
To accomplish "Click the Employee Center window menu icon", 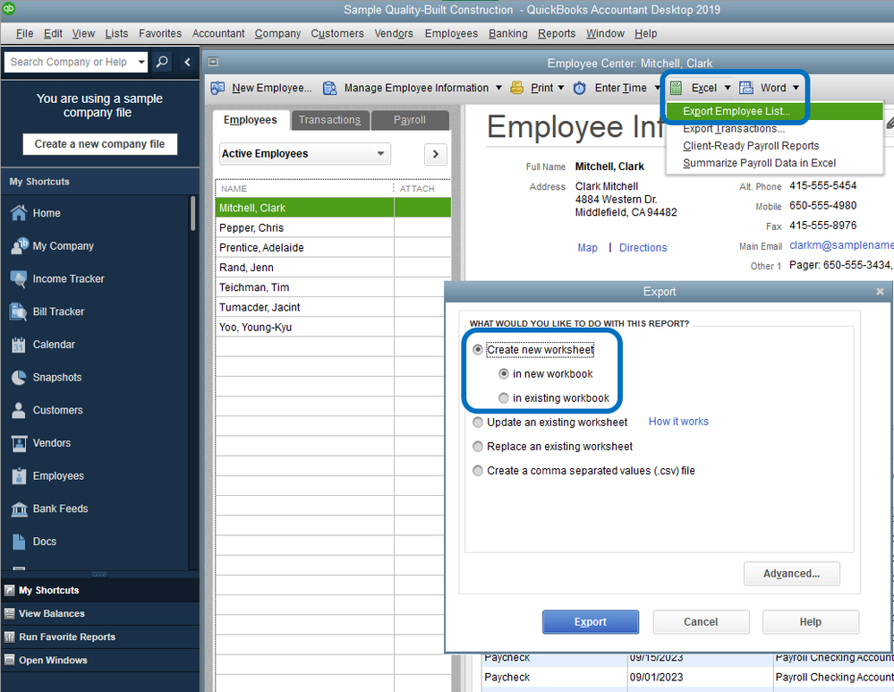I will click(213, 62).
